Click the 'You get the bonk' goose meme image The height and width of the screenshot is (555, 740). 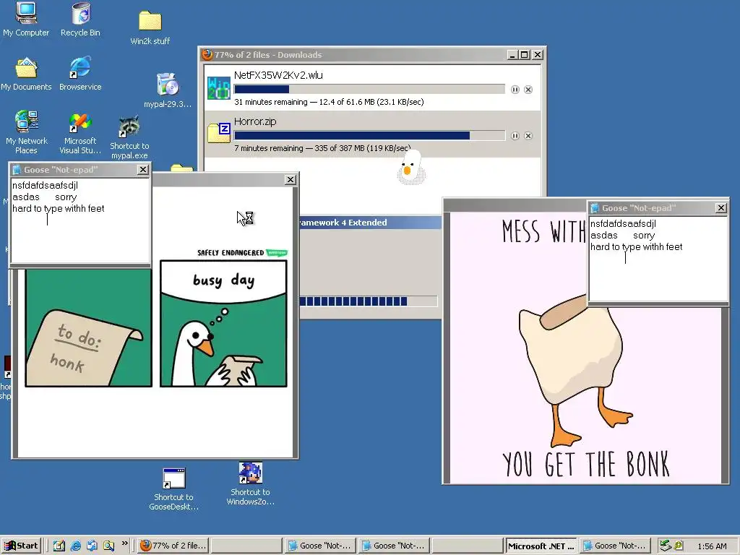[585, 348]
